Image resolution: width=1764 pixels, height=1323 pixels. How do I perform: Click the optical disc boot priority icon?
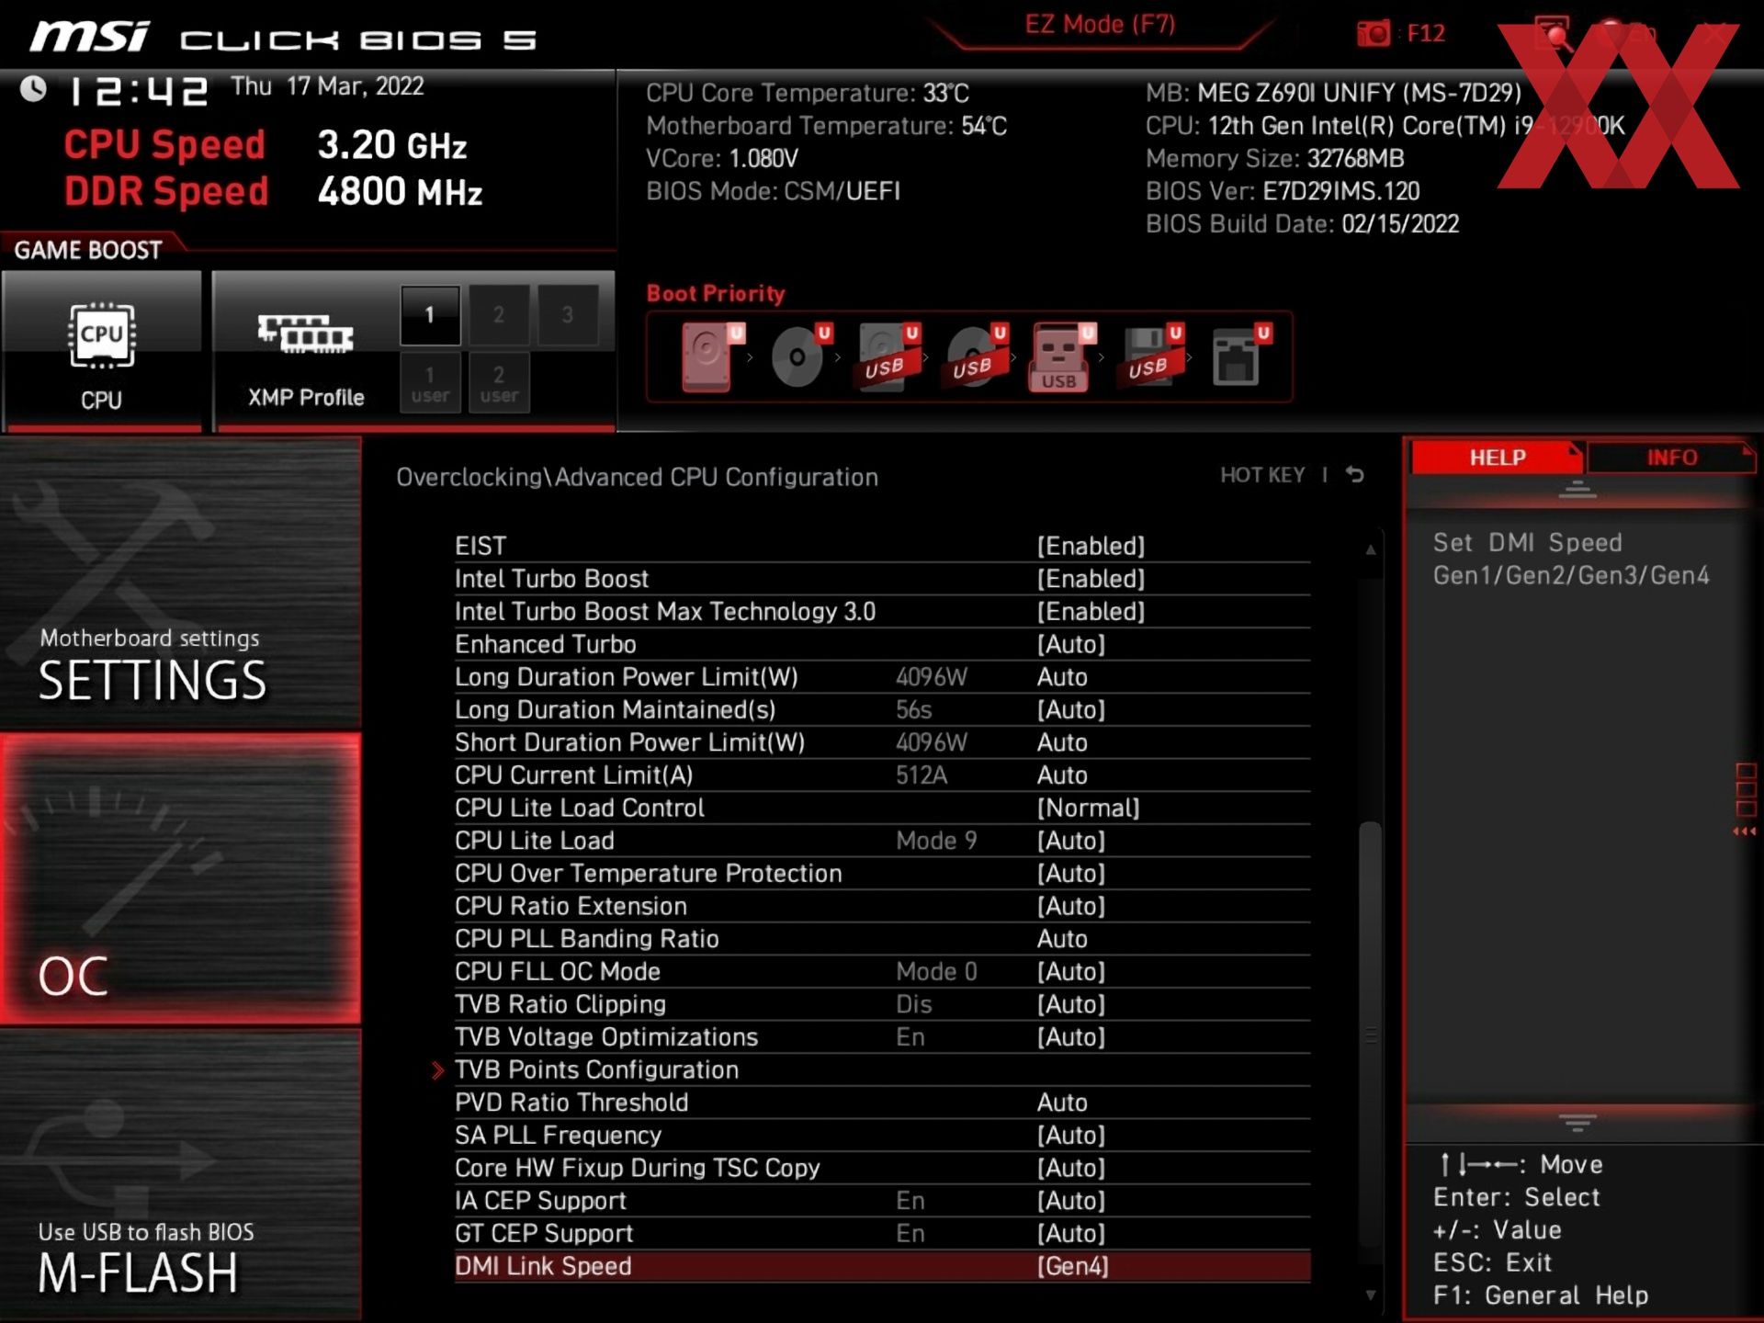801,356
